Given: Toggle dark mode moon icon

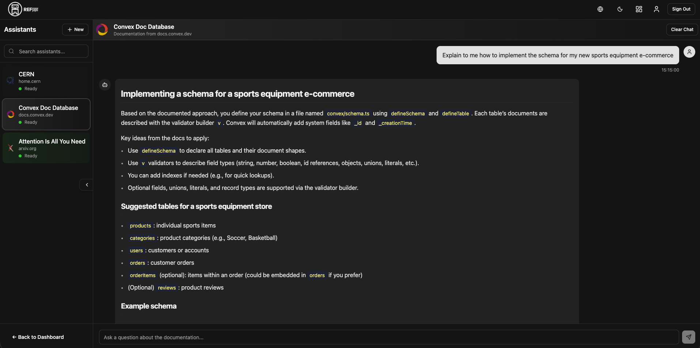Looking at the screenshot, I should [x=620, y=9].
